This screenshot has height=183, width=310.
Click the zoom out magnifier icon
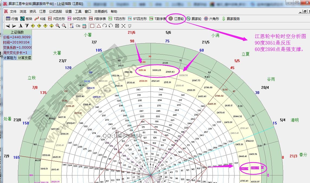64,26
